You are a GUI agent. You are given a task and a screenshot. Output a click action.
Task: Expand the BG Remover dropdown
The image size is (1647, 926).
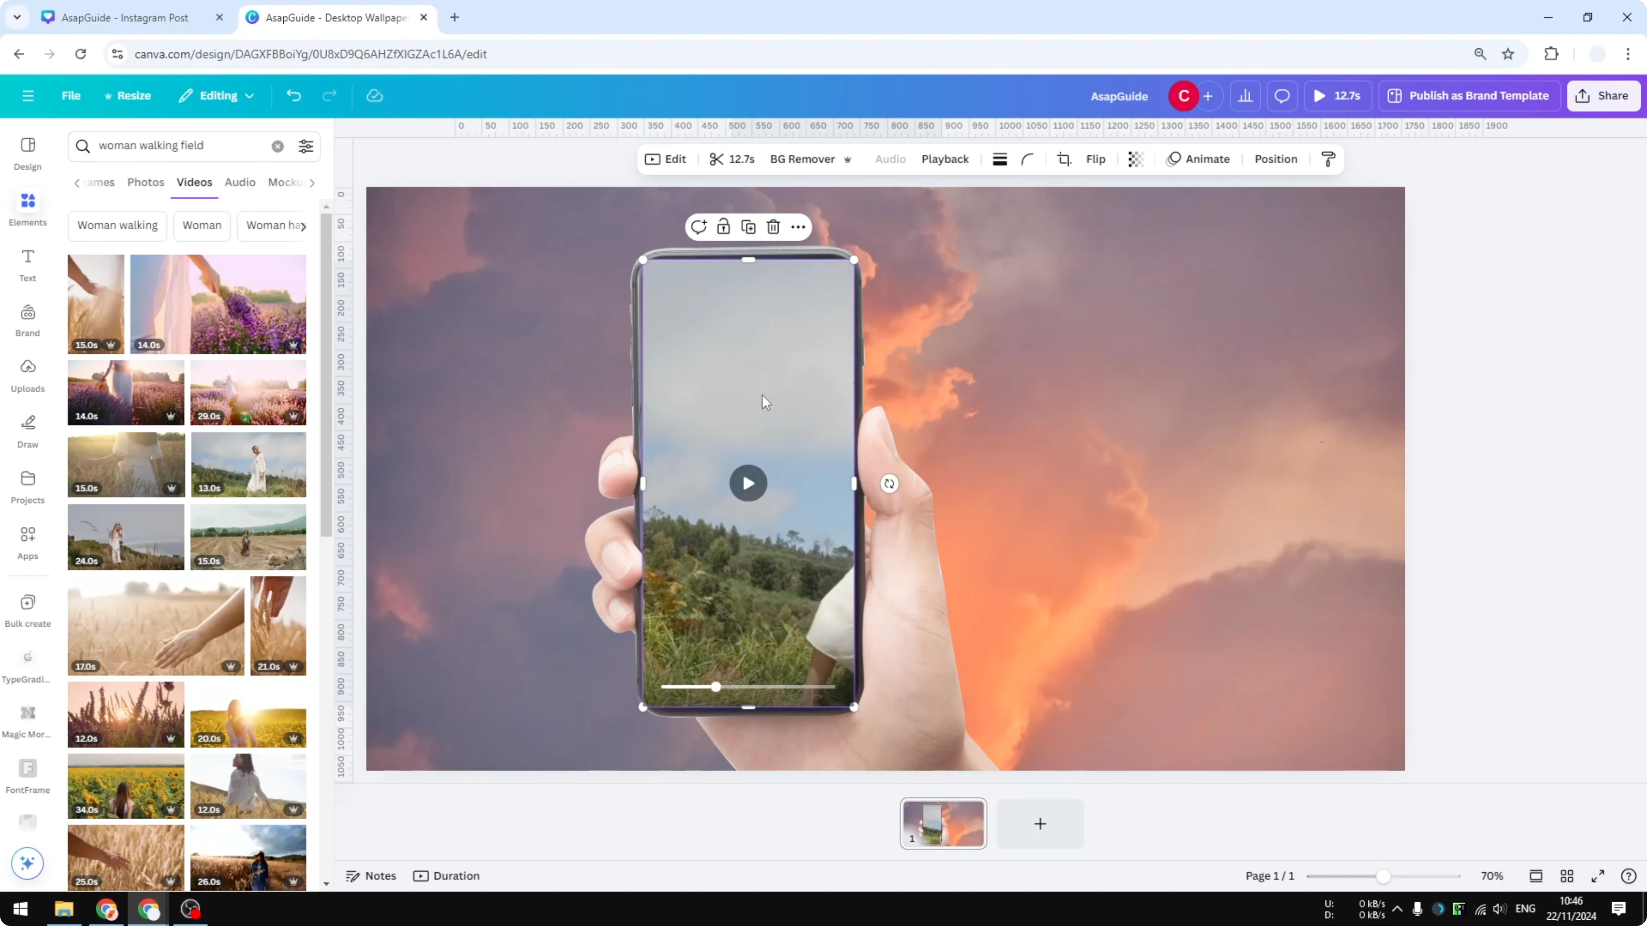coord(848,159)
